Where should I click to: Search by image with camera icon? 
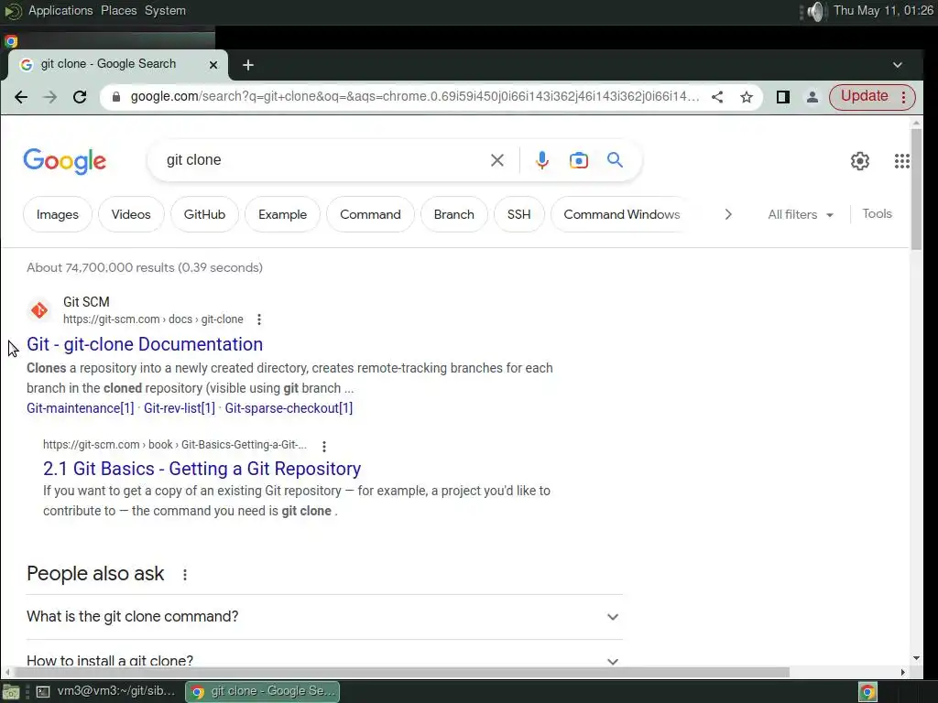[x=579, y=160]
